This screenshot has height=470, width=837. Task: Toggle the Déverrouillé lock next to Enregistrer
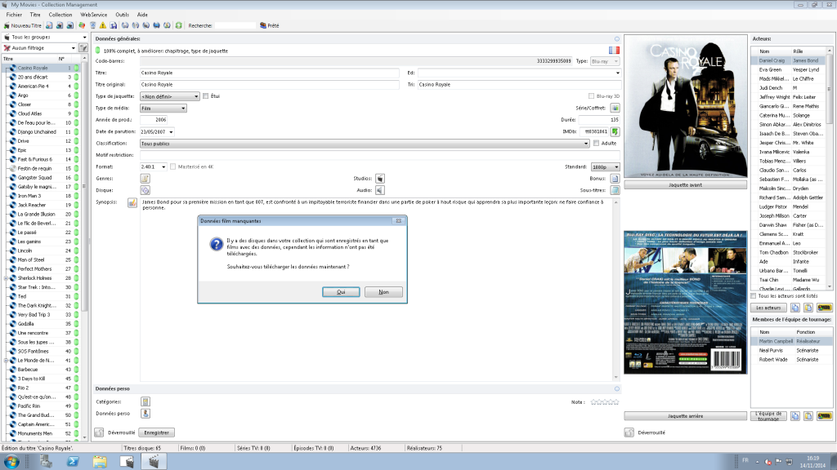tap(99, 432)
